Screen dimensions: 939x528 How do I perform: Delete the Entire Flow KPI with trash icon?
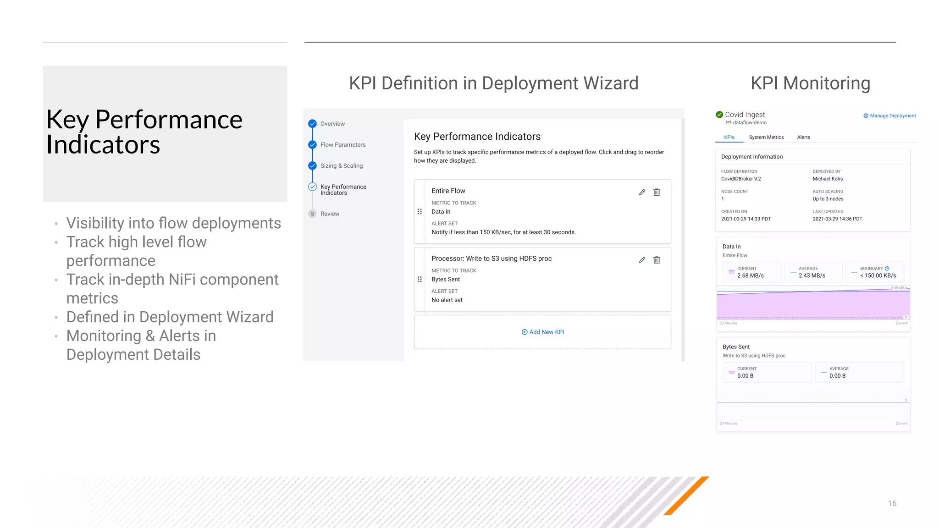click(x=657, y=192)
